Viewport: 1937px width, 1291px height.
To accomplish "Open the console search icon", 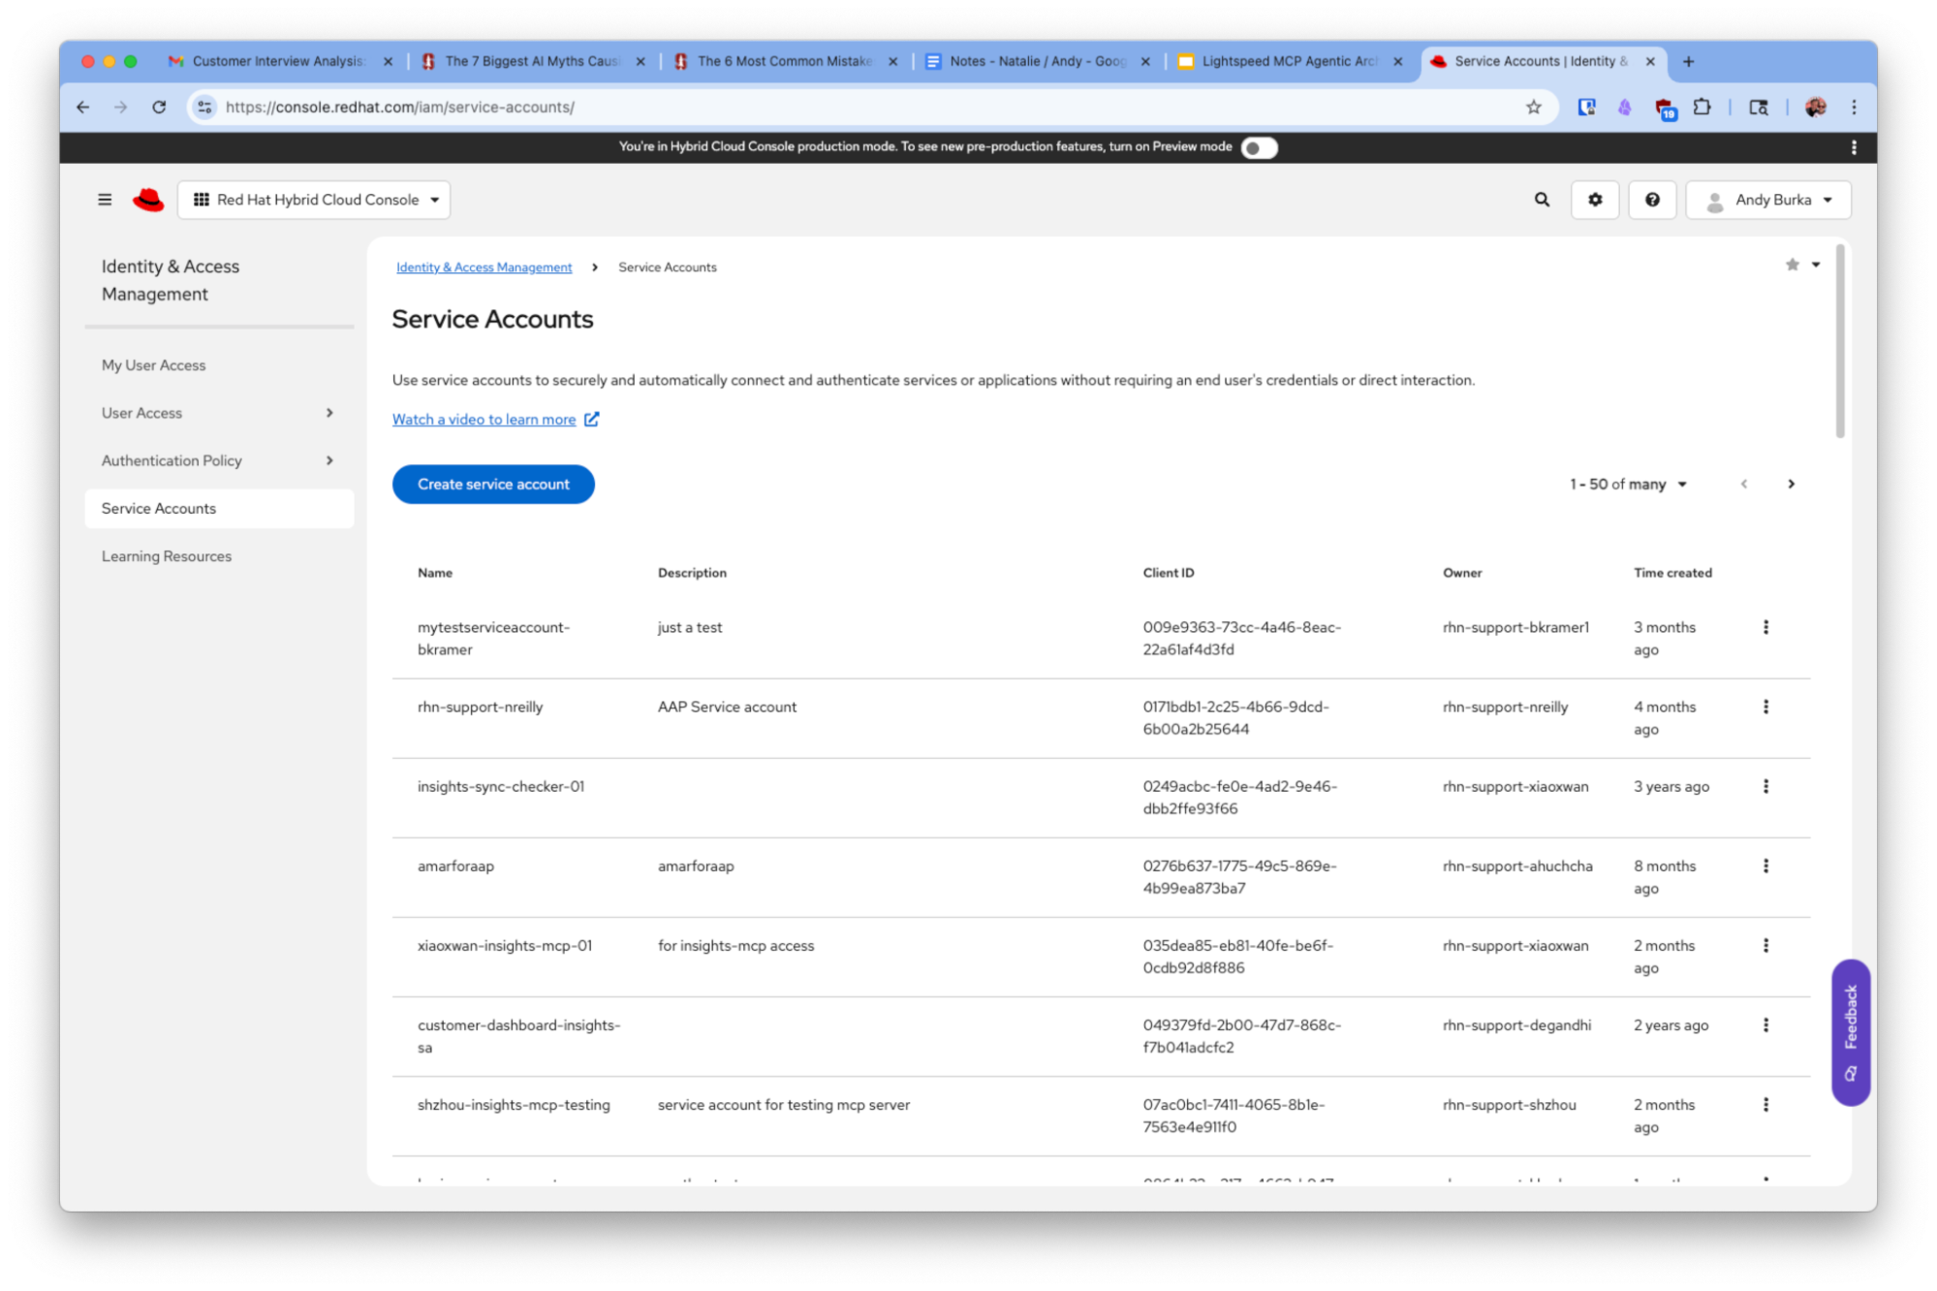I will (1542, 200).
